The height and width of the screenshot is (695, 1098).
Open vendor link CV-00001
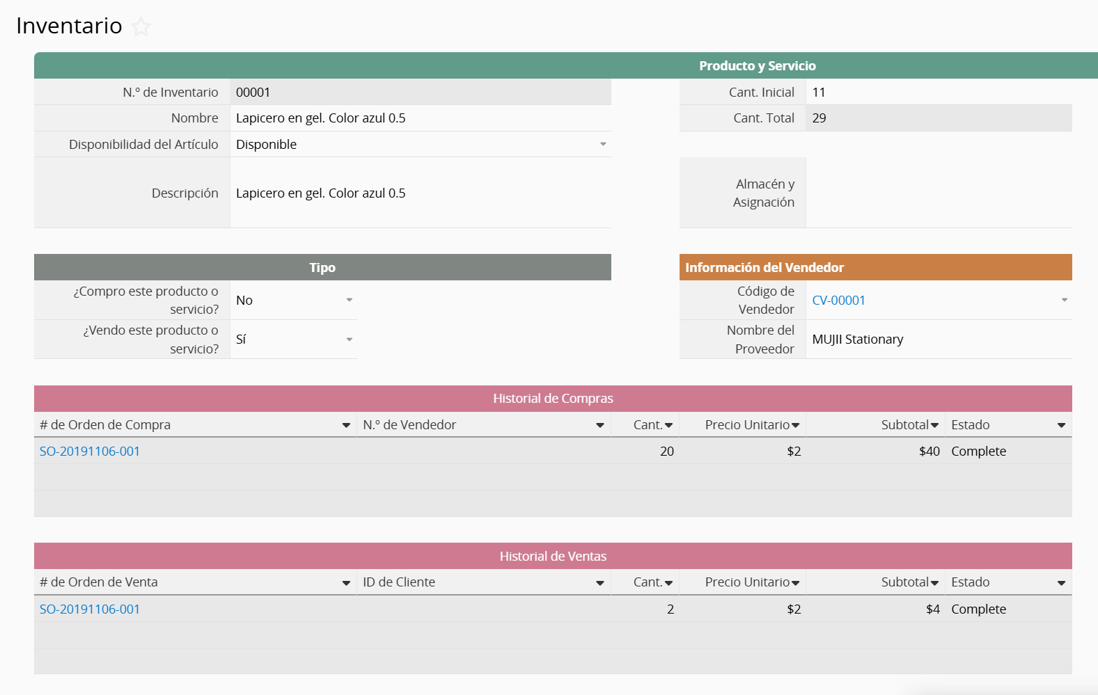(x=838, y=301)
